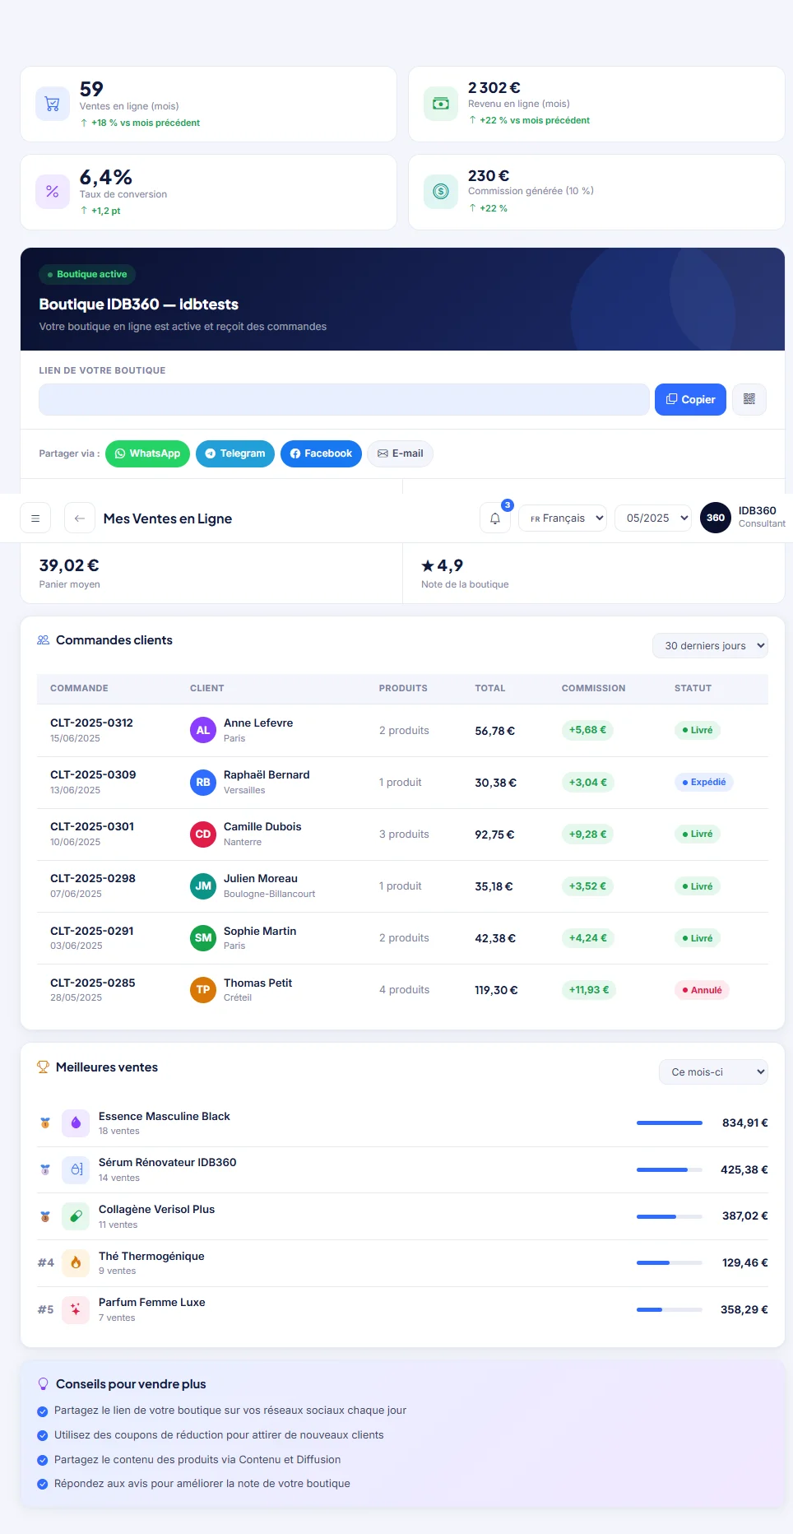Viewport: 793px width, 1534px height.
Task: Click the dollar coin commission icon
Action: pos(440,192)
